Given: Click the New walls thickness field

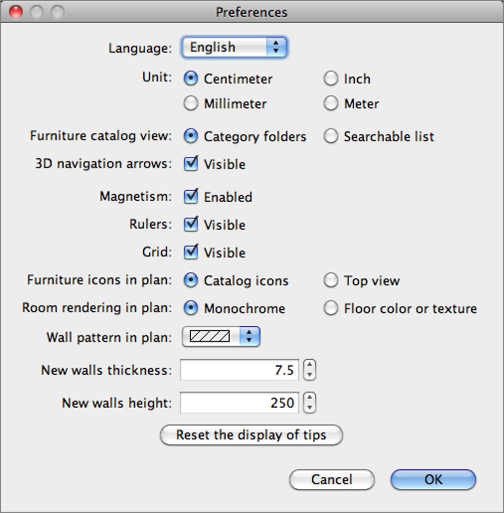Looking at the screenshot, I should pyautogui.click(x=239, y=370).
